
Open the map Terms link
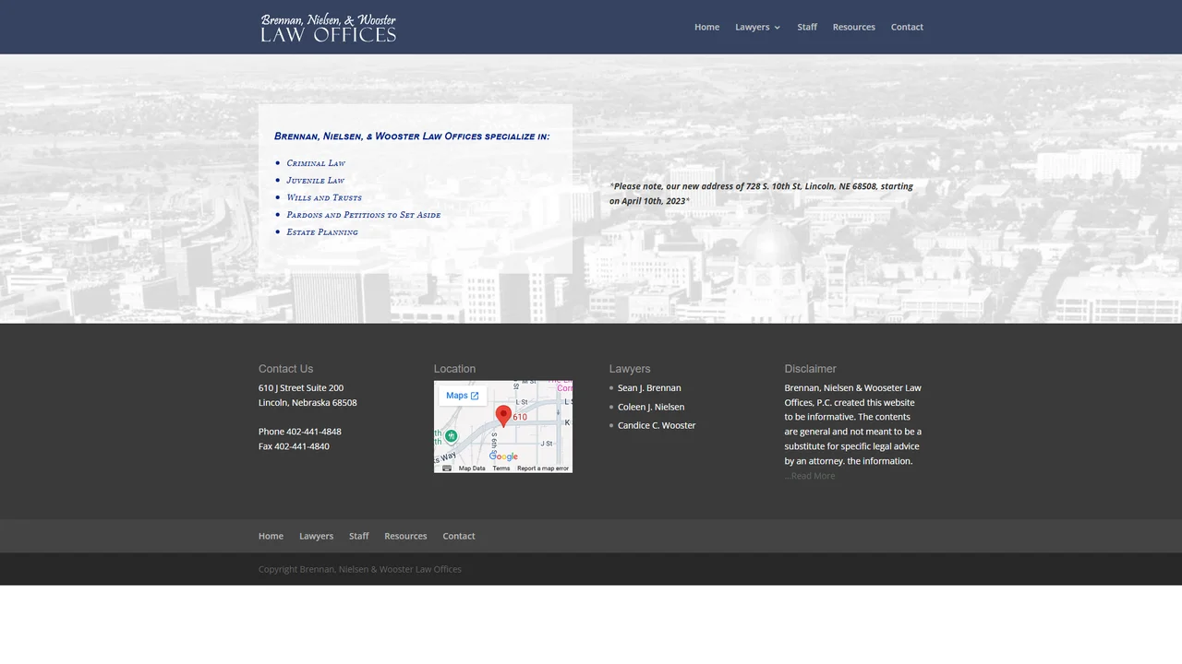(501, 468)
